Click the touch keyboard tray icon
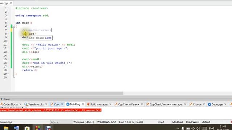 204,129
